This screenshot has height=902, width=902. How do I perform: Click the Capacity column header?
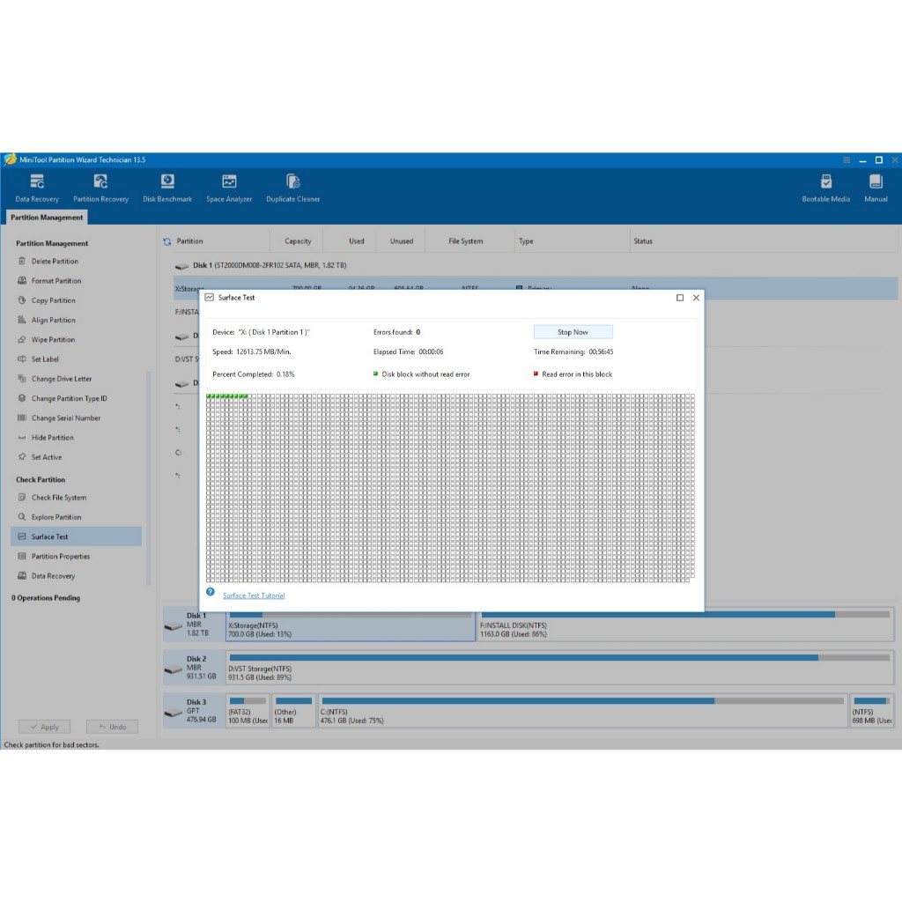tap(298, 241)
